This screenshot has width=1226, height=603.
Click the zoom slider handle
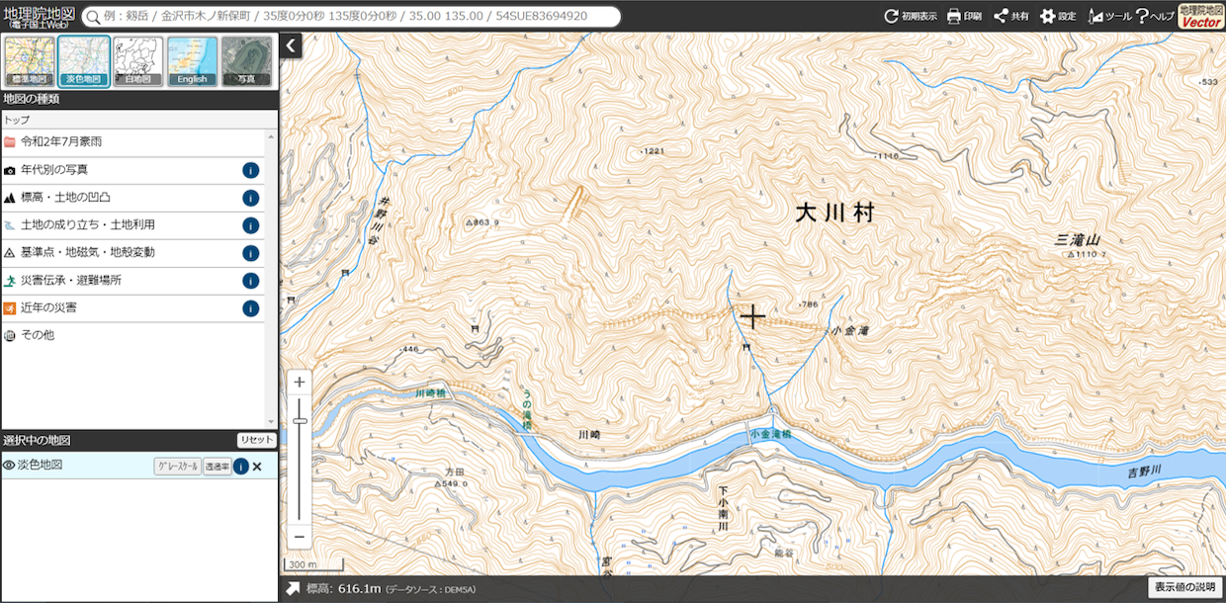point(300,421)
